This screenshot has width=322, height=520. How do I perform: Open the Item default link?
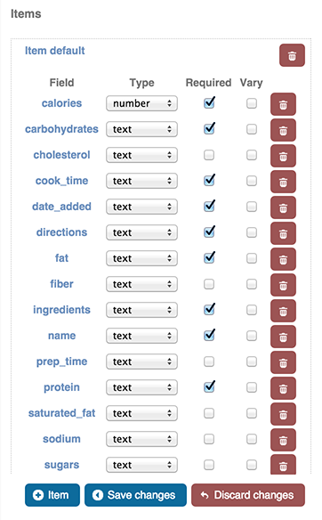pyautogui.click(x=54, y=51)
